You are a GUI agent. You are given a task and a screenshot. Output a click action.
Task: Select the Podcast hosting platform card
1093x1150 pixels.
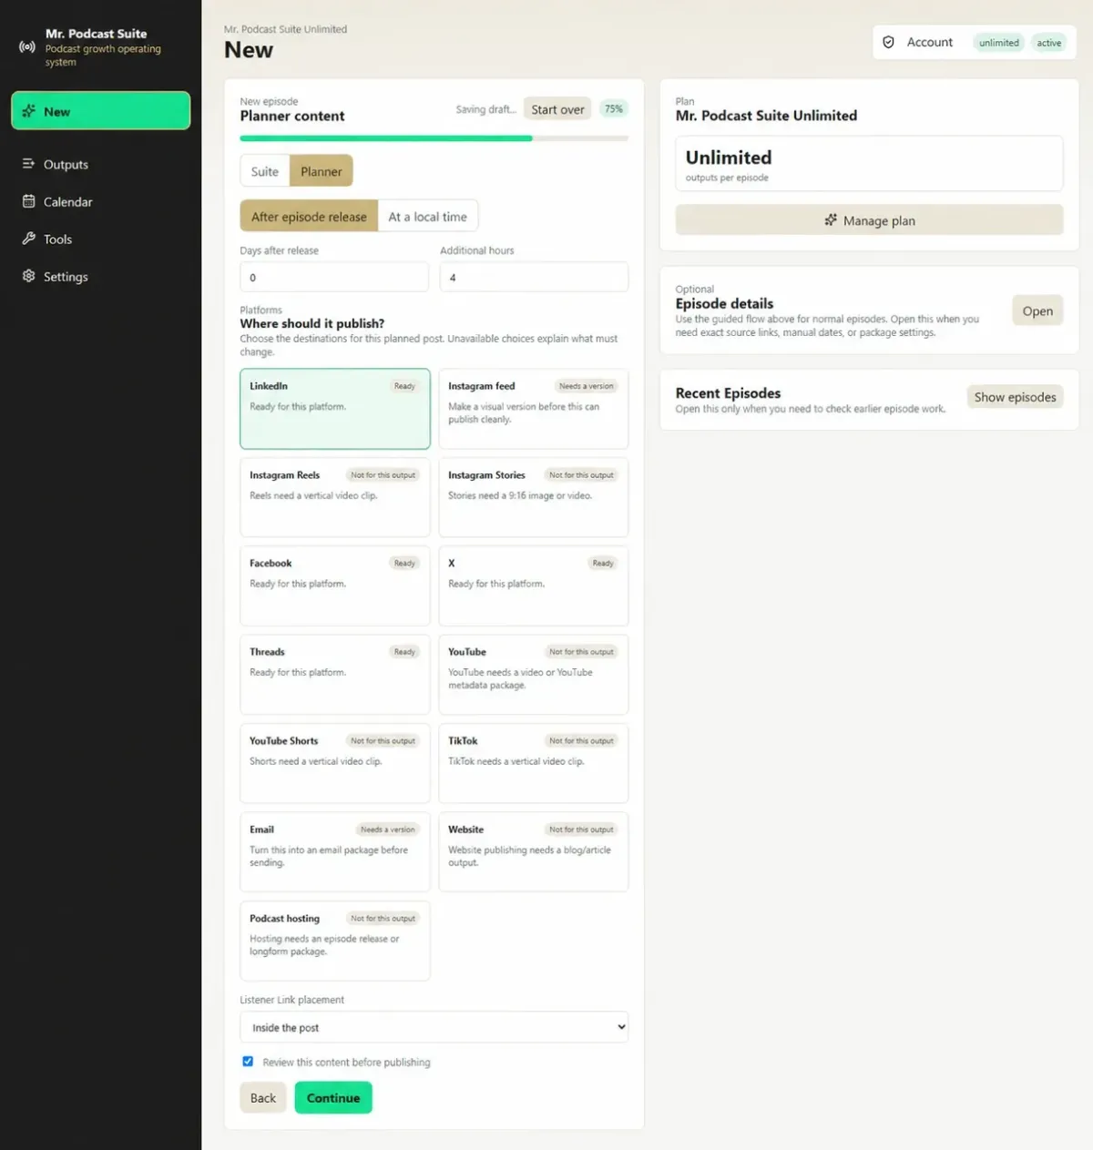tap(334, 941)
